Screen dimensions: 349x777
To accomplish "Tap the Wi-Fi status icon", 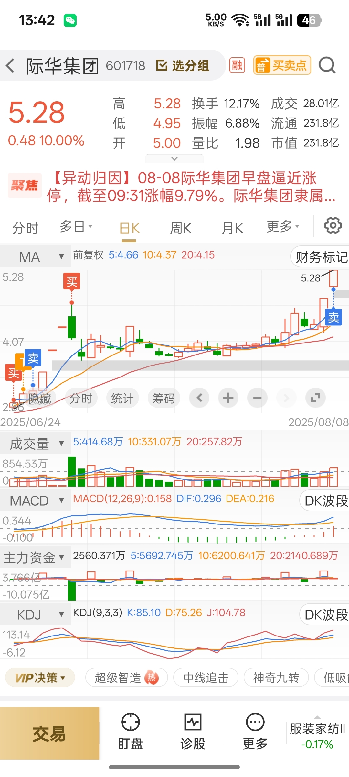I will [x=241, y=20].
